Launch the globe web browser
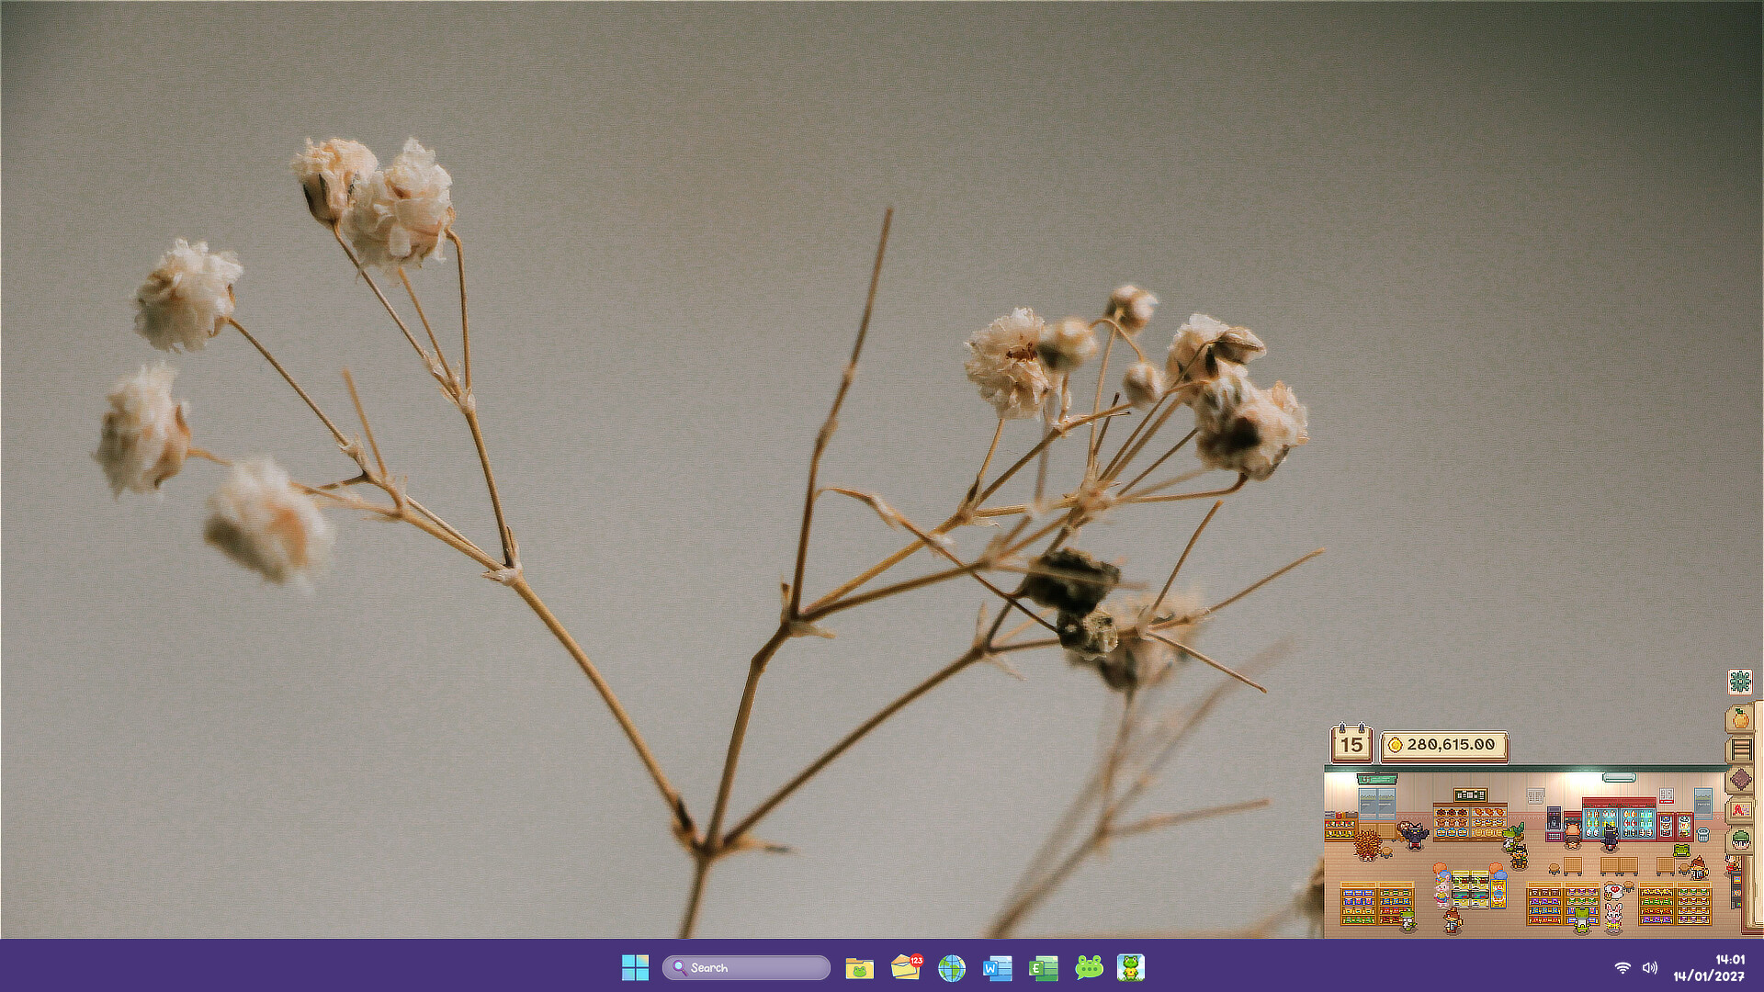The height and width of the screenshot is (992, 1764). [952, 967]
